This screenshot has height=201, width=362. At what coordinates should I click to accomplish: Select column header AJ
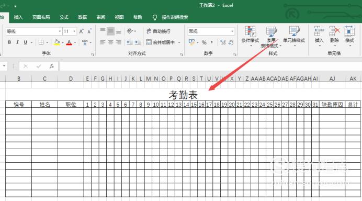click(332, 79)
